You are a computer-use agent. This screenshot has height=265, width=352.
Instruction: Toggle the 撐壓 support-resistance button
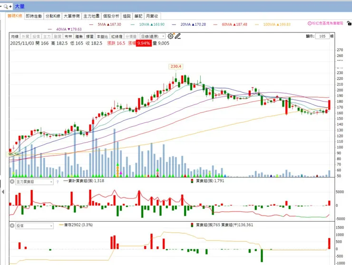click(90, 36)
